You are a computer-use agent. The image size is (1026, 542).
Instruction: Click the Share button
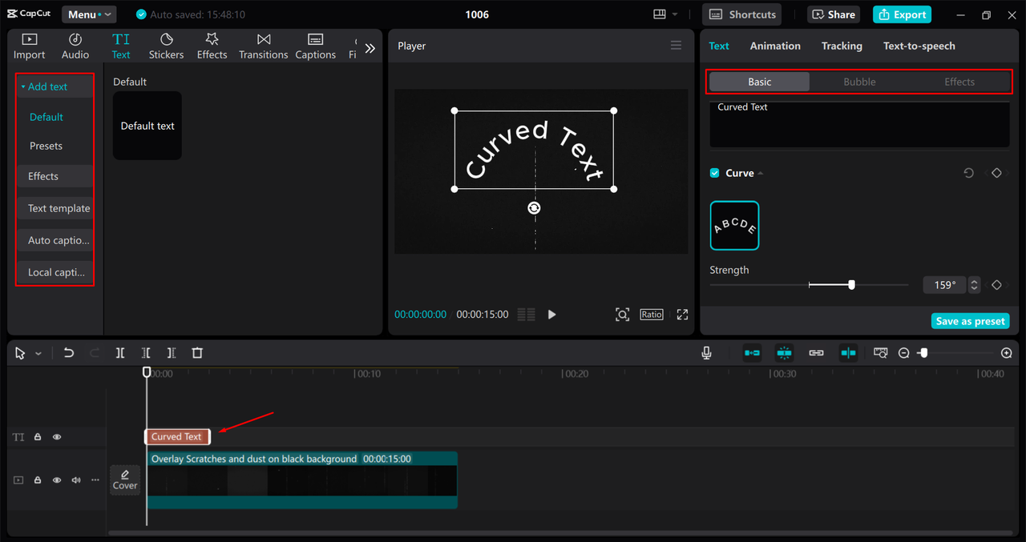[834, 14]
